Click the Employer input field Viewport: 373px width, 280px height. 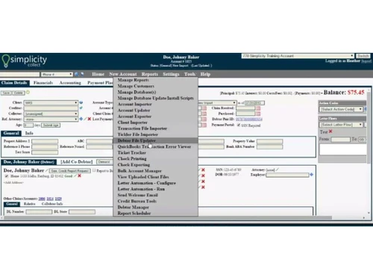287,175
